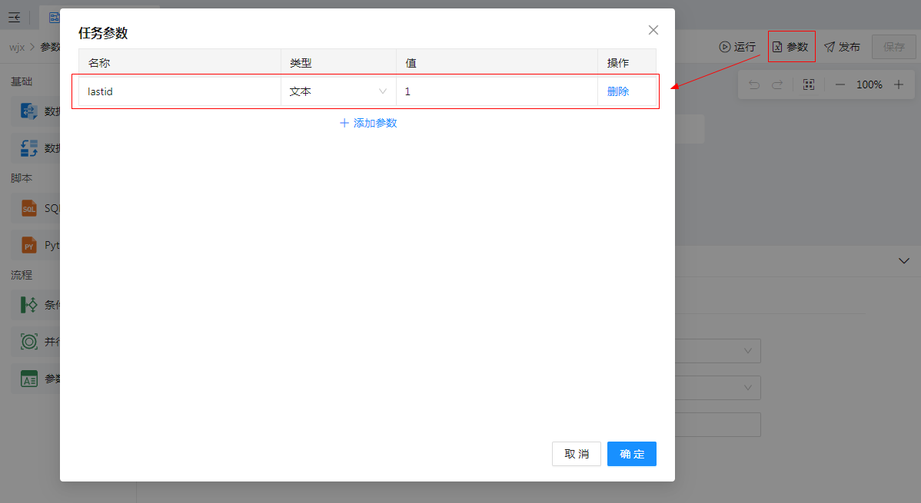Click the 取消 button
This screenshot has height=503, width=921.
coord(577,454)
